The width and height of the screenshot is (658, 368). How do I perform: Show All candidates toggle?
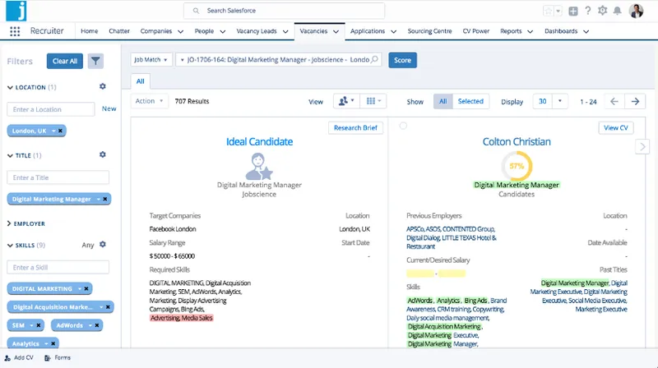(x=443, y=101)
